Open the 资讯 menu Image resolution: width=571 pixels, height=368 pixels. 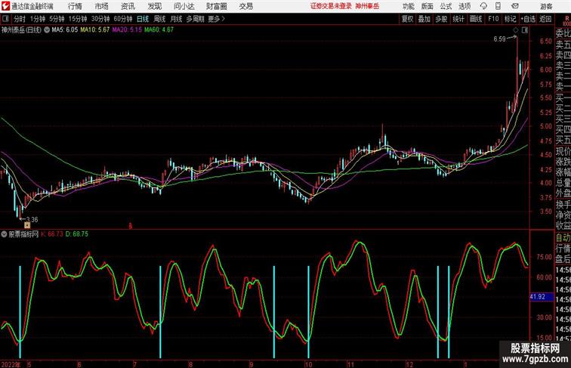pos(128,6)
